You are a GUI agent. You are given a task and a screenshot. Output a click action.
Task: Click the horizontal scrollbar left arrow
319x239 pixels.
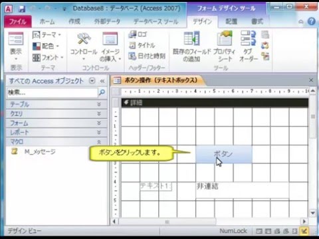(x=114, y=222)
